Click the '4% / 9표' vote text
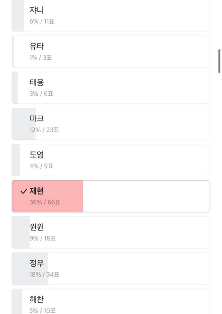The image size is (222, 314). click(x=42, y=166)
